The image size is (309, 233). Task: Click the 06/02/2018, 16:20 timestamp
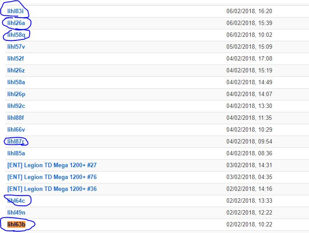249,11
